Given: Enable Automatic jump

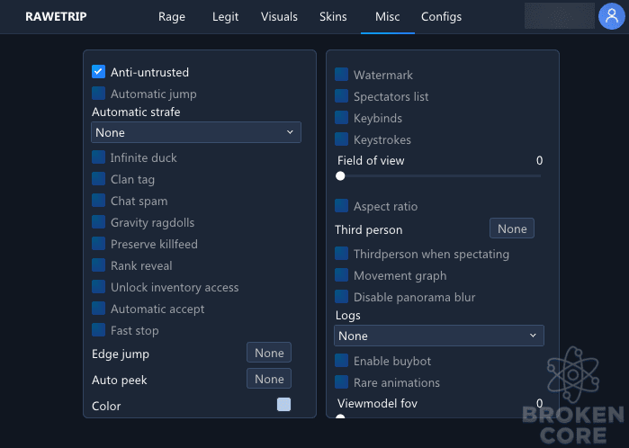Looking at the screenshot, I should 98,94.
